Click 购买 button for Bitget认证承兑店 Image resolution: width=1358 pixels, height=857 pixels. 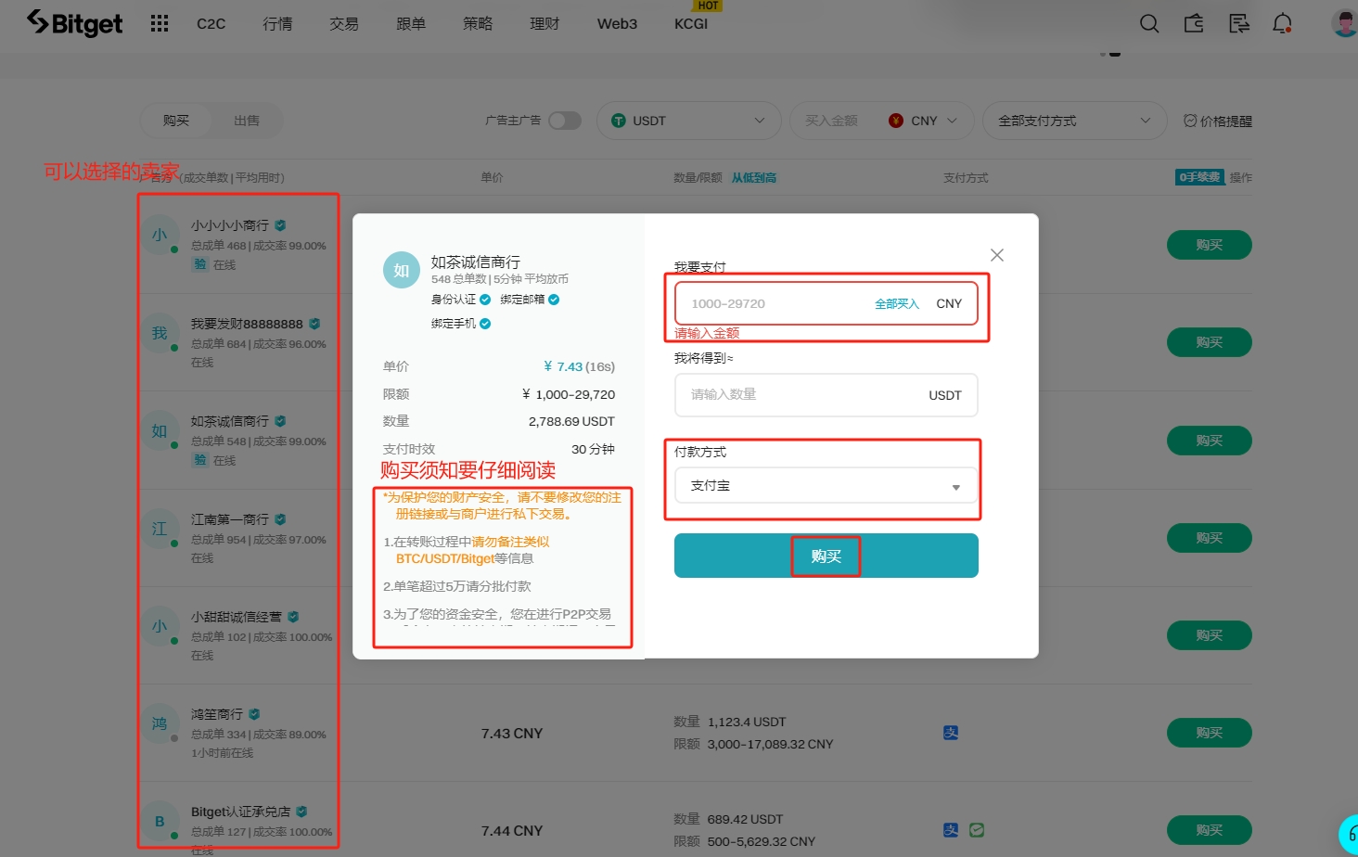point(1210,830)
